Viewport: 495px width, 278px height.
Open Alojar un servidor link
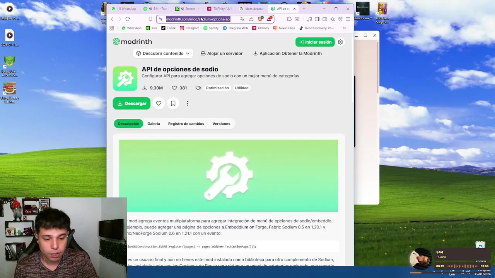[x=222, y=53]
